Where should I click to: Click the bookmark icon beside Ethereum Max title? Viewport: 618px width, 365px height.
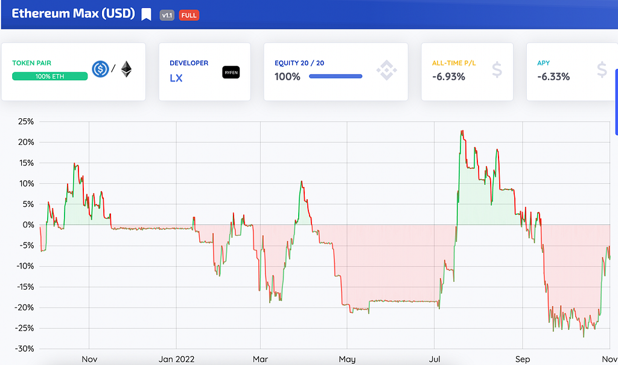tap(146, 14)
